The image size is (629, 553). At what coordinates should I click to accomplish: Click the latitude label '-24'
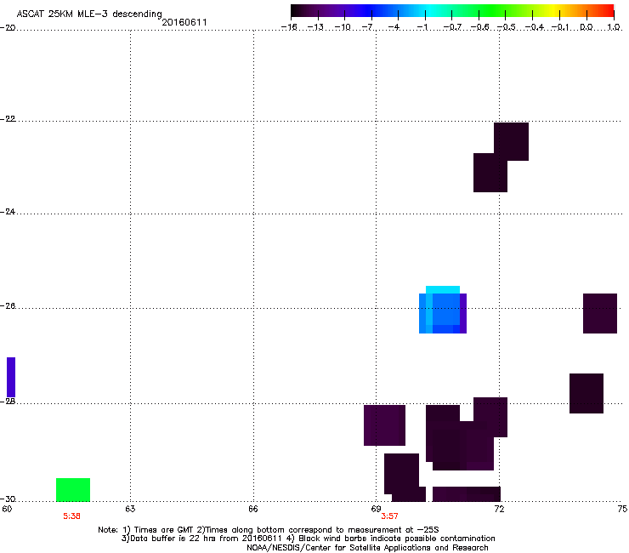pyautogui.click(x=8, y=211)
